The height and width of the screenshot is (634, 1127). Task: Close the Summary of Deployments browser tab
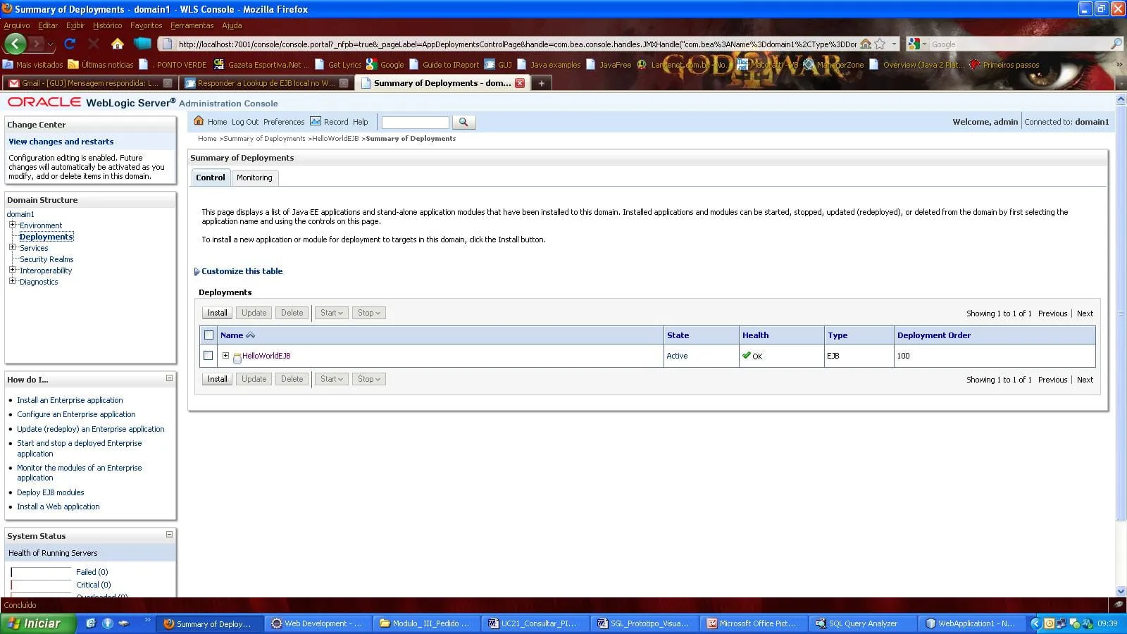(520, 83)
